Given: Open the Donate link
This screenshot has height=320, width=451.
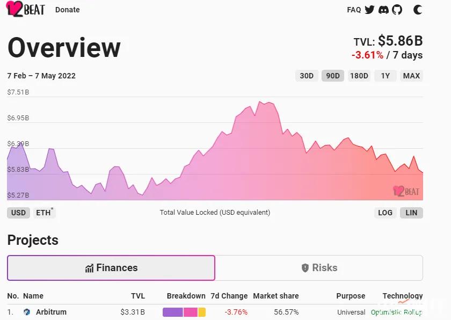Looking at the screenshot, I should tap(68, 10).
